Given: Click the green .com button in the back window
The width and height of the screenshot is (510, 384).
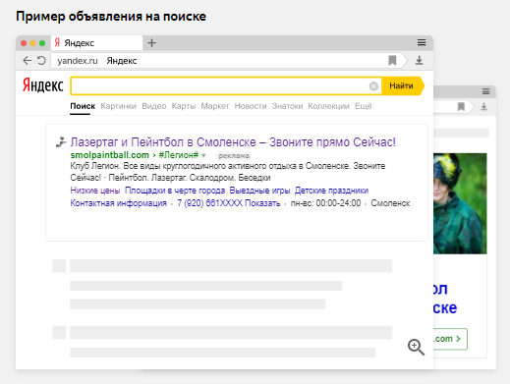Looking at the screenshot, I should click(x=450, y=339).
